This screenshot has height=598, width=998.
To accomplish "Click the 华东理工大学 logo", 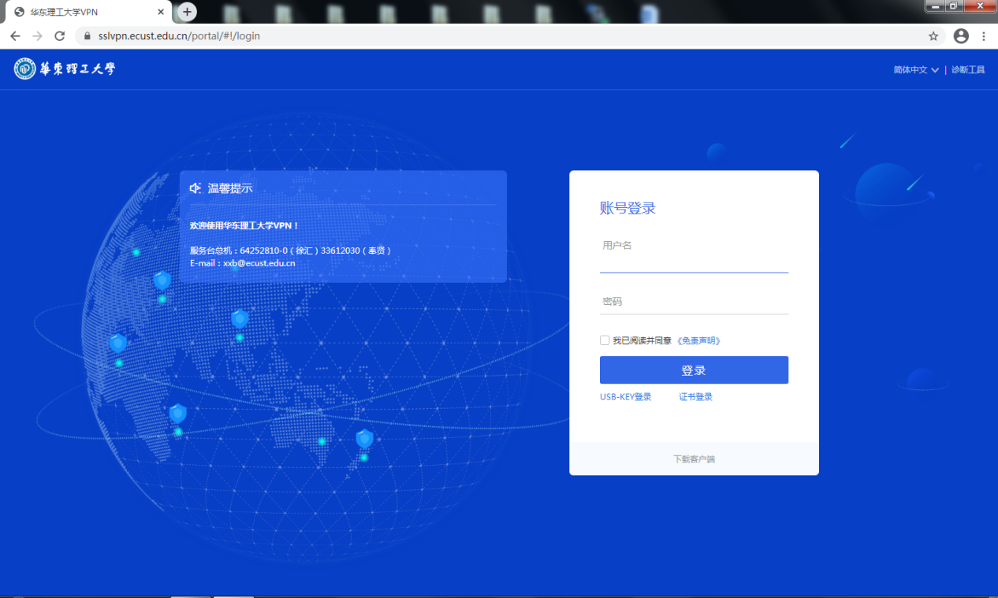I will click(x=65, y=69).
